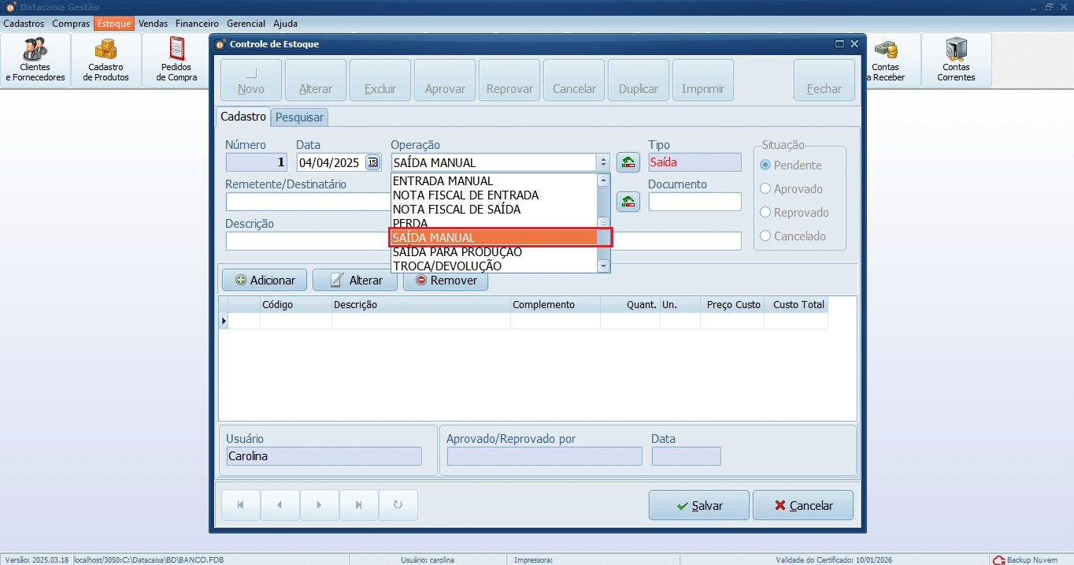Open the calendar icon beside the Data field
The image size is (1074, 565).
(x=372, y=162)
